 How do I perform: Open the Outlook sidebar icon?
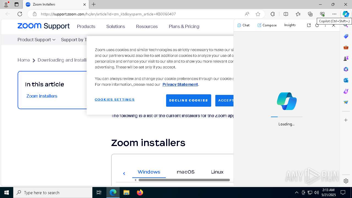pyautogui.click(x=346, y=80)
